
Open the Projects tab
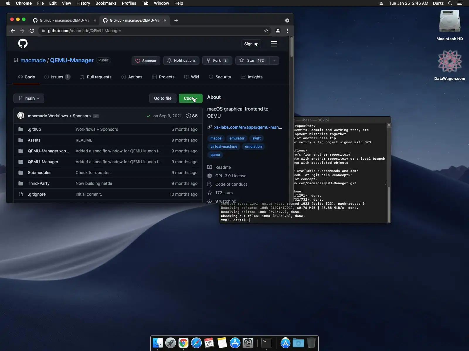[x=163, y=77]
